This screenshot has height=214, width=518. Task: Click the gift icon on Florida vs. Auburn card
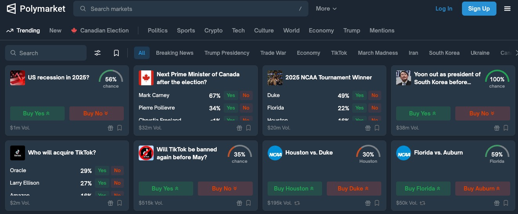(x=497, y=203)
